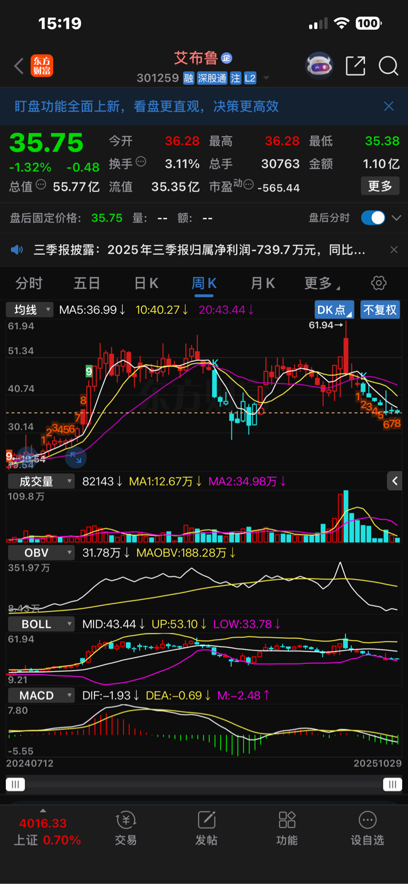Viewport: 408px width, 884px height.
Task: Grab the right range slider handle
Action: 393,784
